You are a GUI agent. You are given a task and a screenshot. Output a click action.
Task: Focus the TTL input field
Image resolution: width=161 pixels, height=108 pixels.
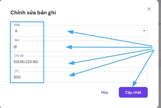106,77
